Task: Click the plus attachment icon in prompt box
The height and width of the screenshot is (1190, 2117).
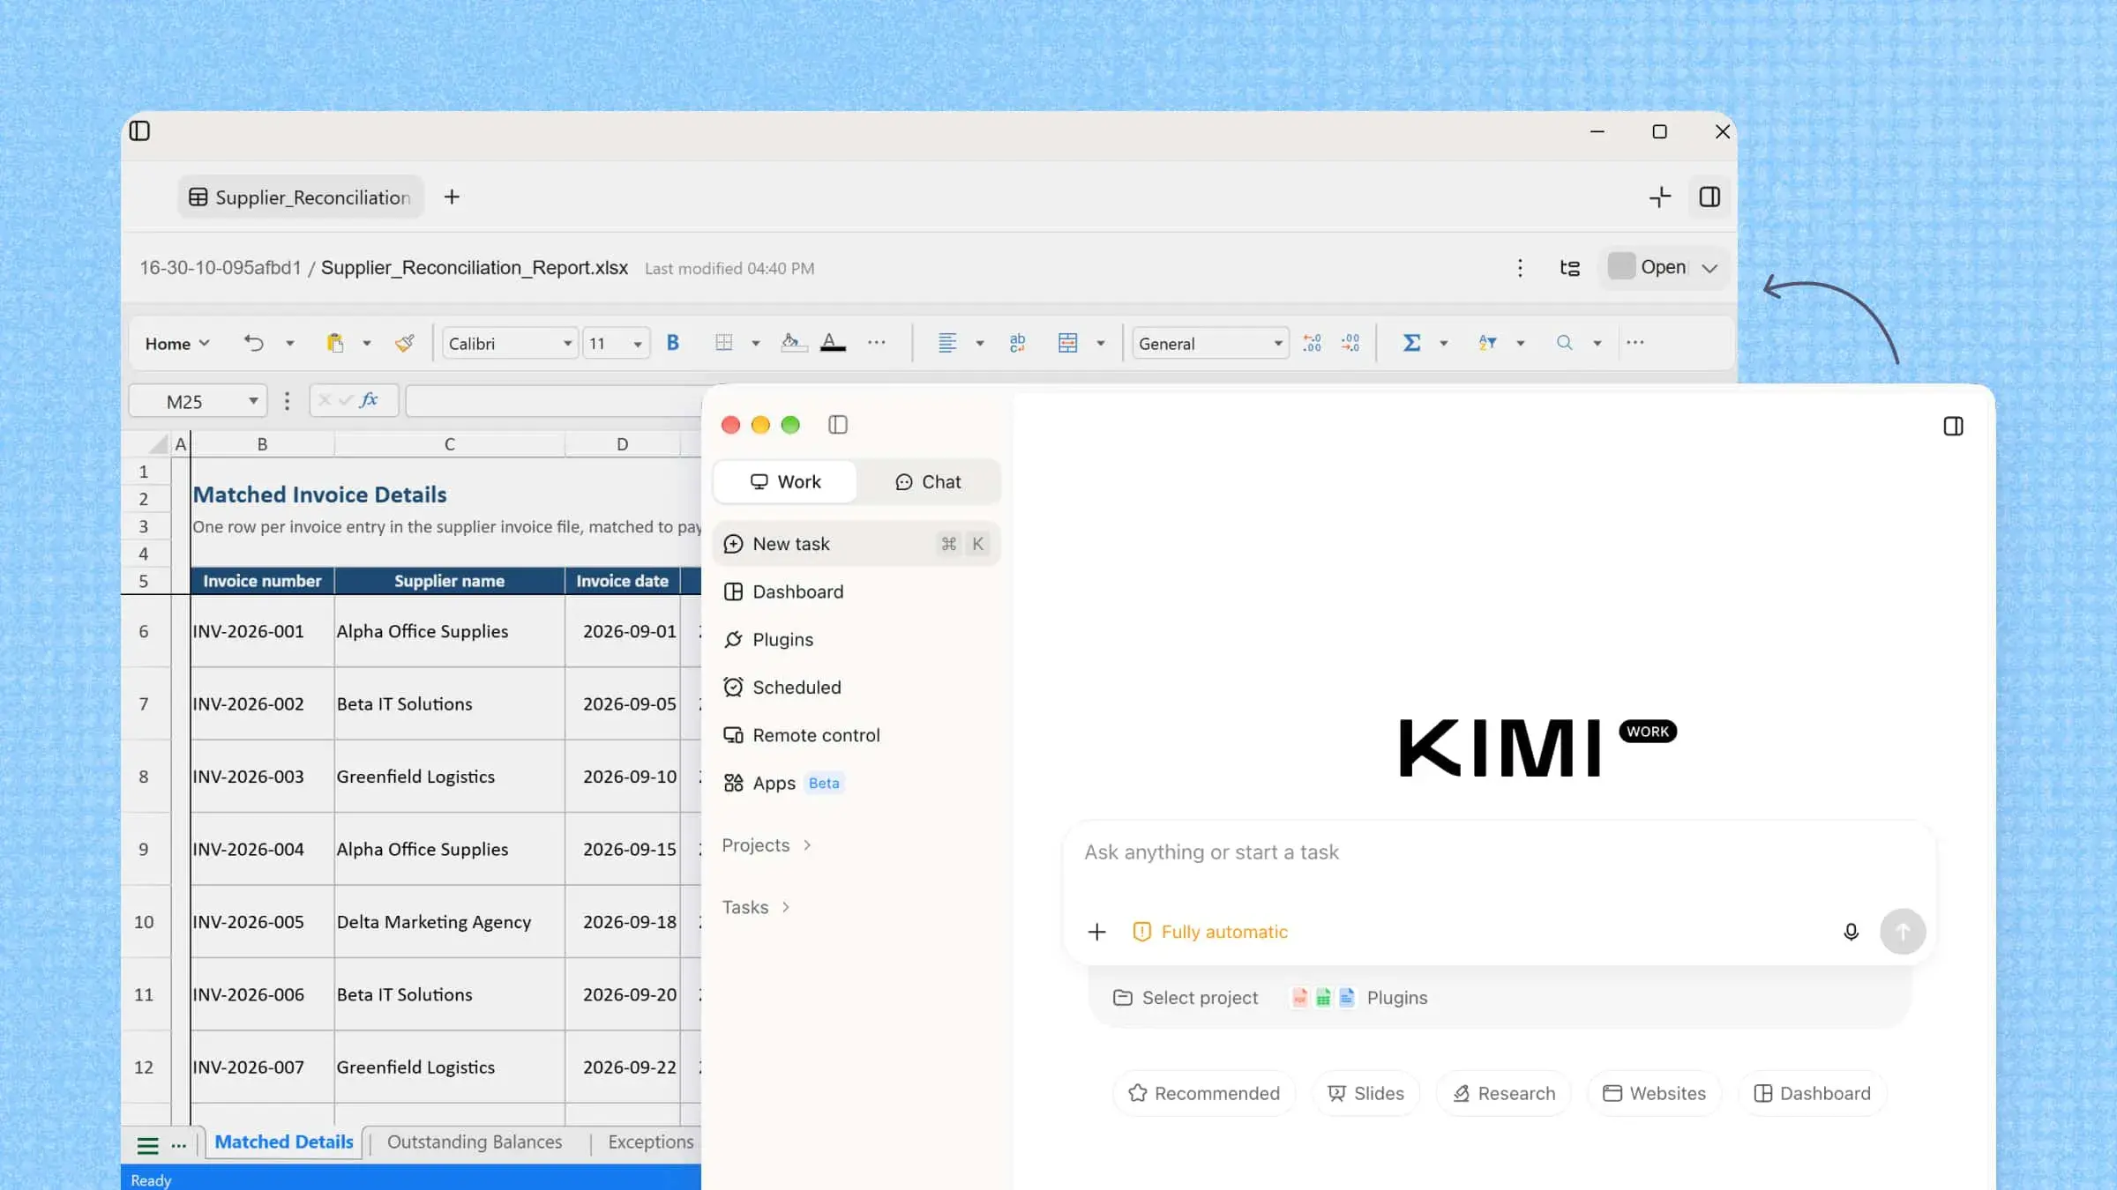Action: coord(1096,932)
